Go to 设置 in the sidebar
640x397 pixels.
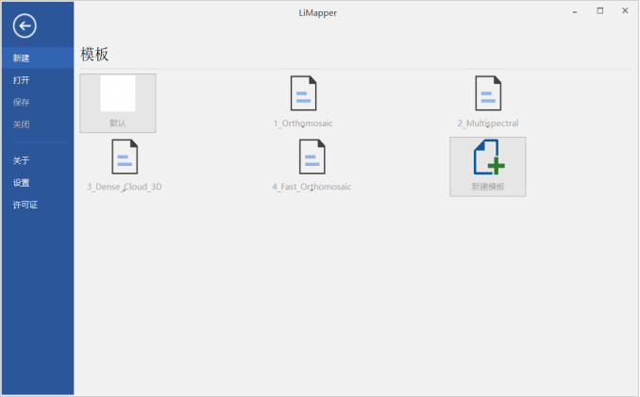tap(22, 183)
